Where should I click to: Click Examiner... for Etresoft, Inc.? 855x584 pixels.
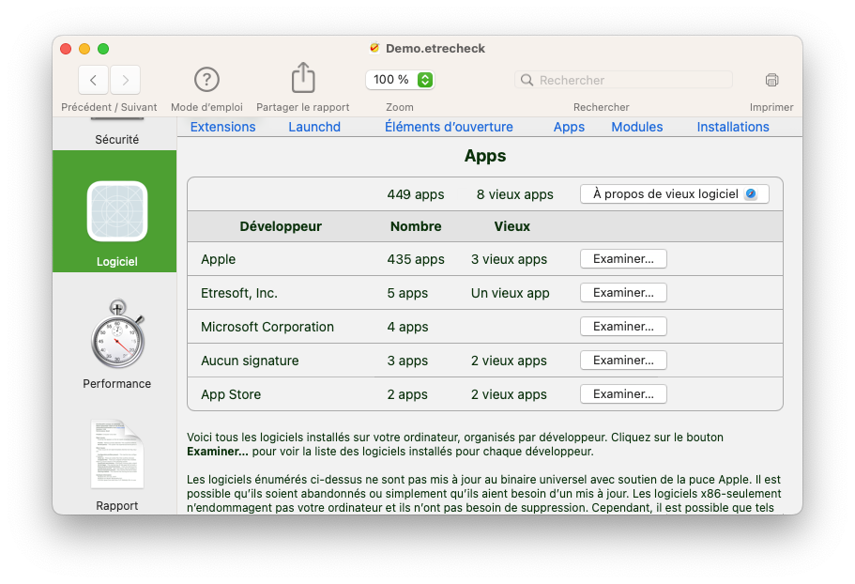coord(623,293)
